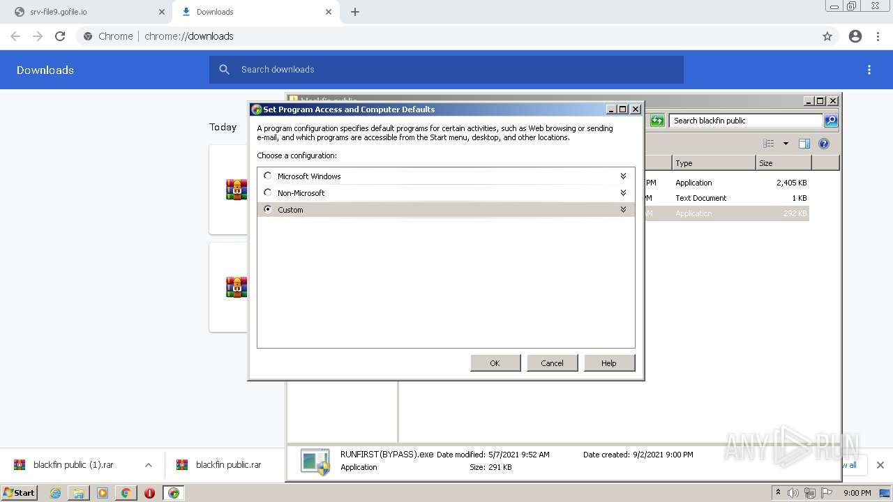
Task: Launch Internet Explorer from the taskbar
Action: tap(55, 493)
